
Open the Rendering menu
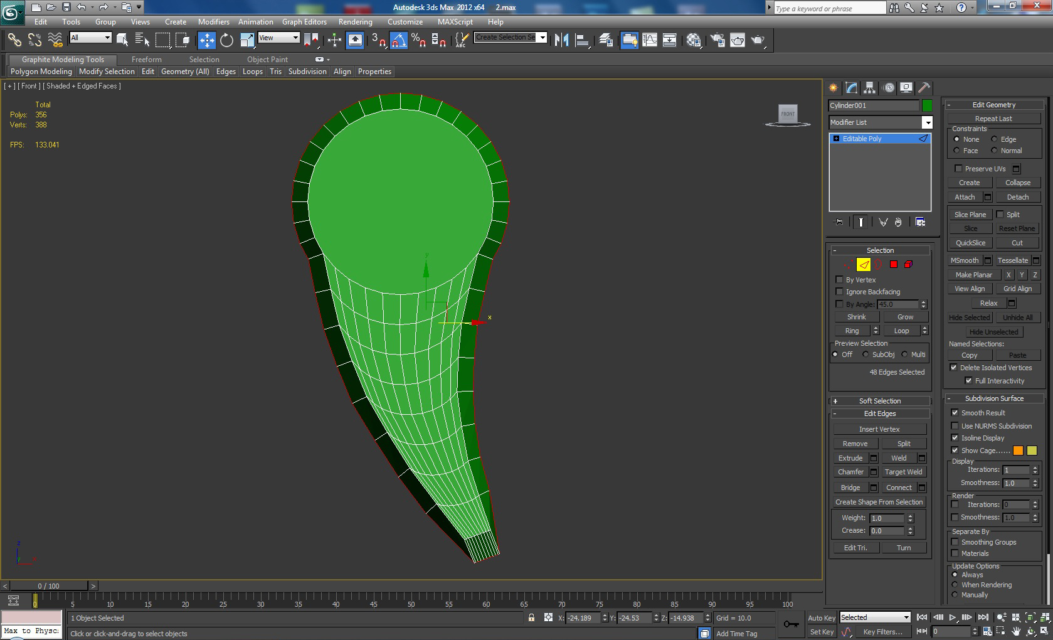356,21
